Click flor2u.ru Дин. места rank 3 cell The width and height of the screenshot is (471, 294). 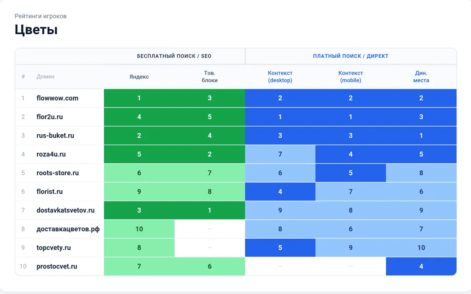pyautogui.click(x=421, y=117)
